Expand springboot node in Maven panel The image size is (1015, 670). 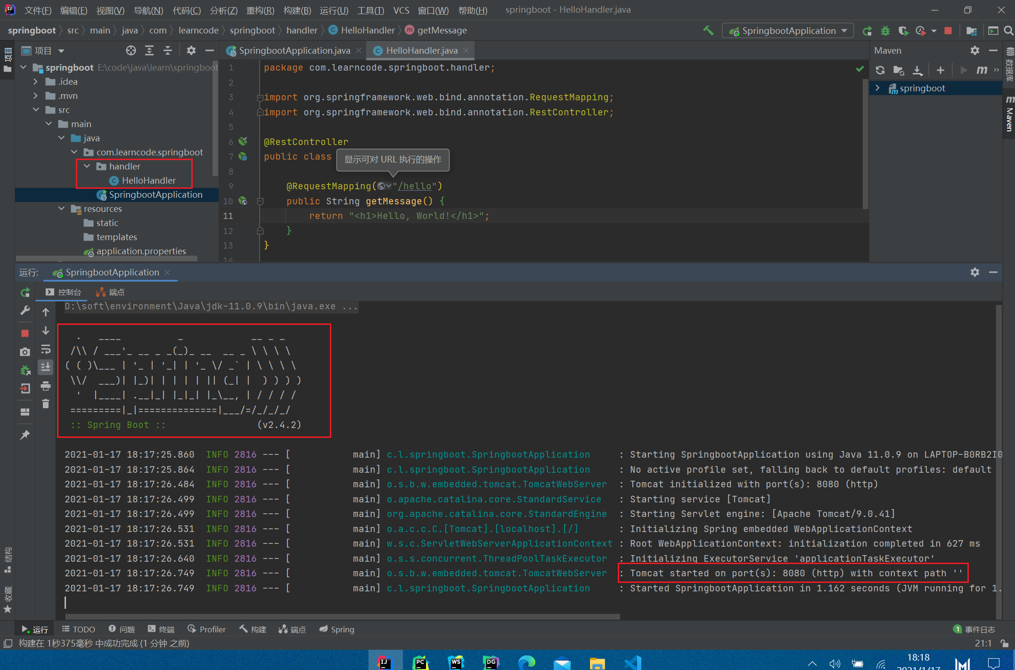877,88
